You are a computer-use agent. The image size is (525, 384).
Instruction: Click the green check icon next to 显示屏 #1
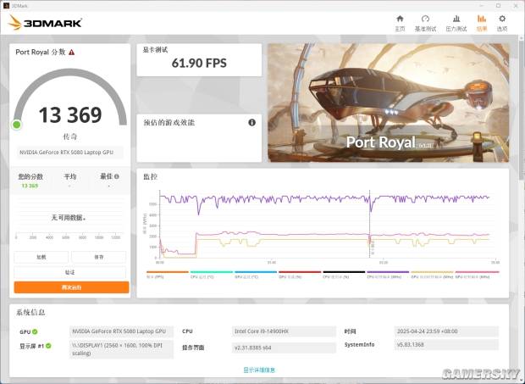[x=48, y=346]
